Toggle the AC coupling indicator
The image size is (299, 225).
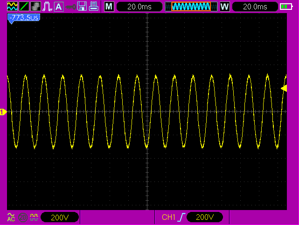(11, 217)
